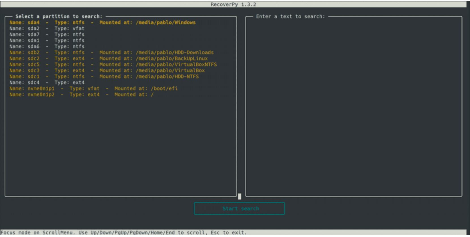This screenshot has width=470, height=237.
Task: Click the Focus mode status bar message
Action: click(124, 232)
